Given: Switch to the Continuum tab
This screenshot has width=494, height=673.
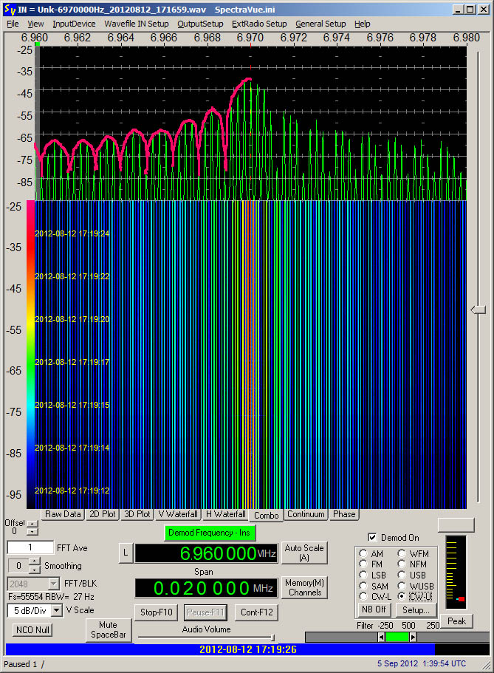Looking at the screenshot, I should pyautogui.click(x=306, y=514).
